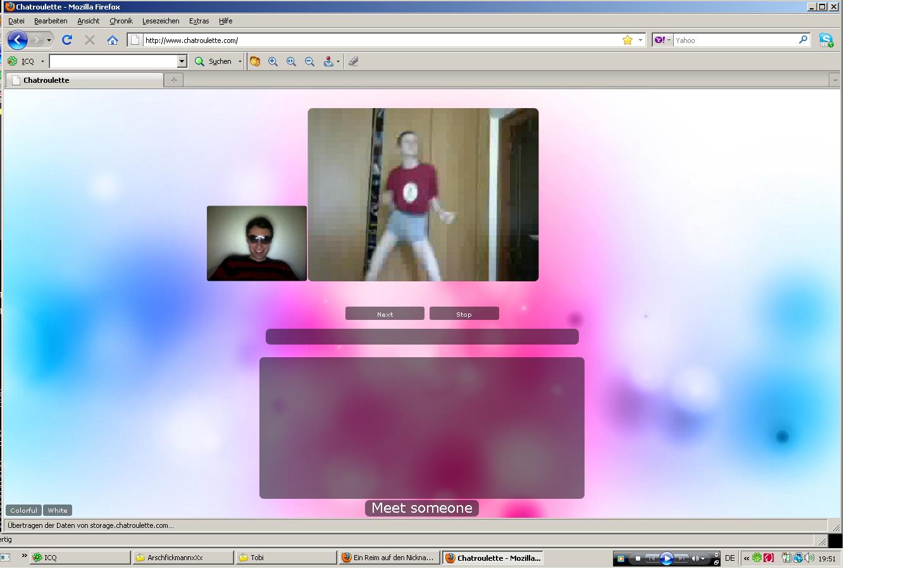The image size is (911, 569).
Task: Mute the media player deskband speaker
Action: point(695,559)
